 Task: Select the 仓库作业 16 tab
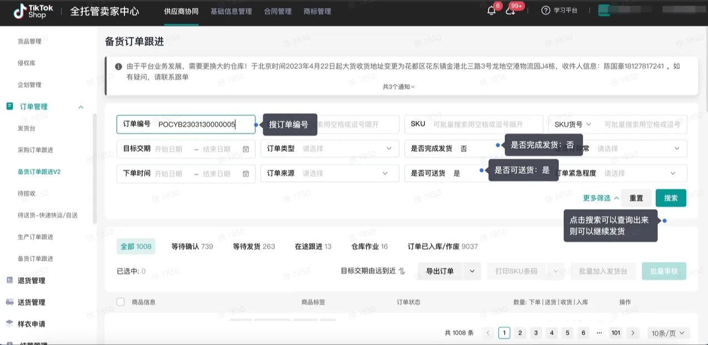tap(370, 246)
